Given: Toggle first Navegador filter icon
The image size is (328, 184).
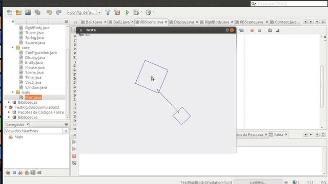Looking at the screenshot, I should coord(8,173).
